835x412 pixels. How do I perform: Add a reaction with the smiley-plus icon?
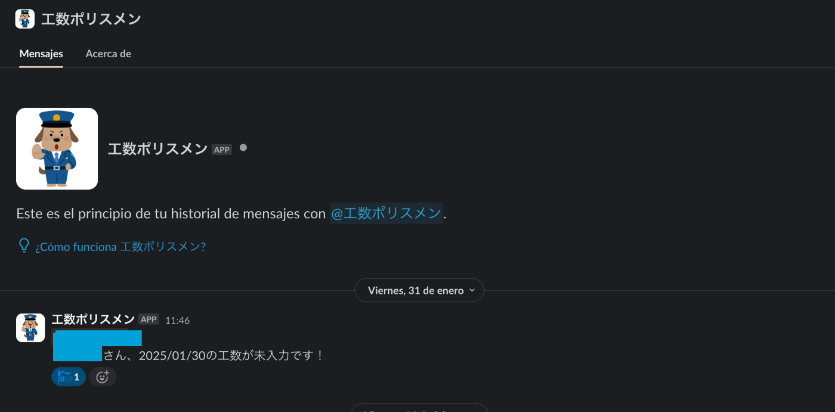pos(103,377)
